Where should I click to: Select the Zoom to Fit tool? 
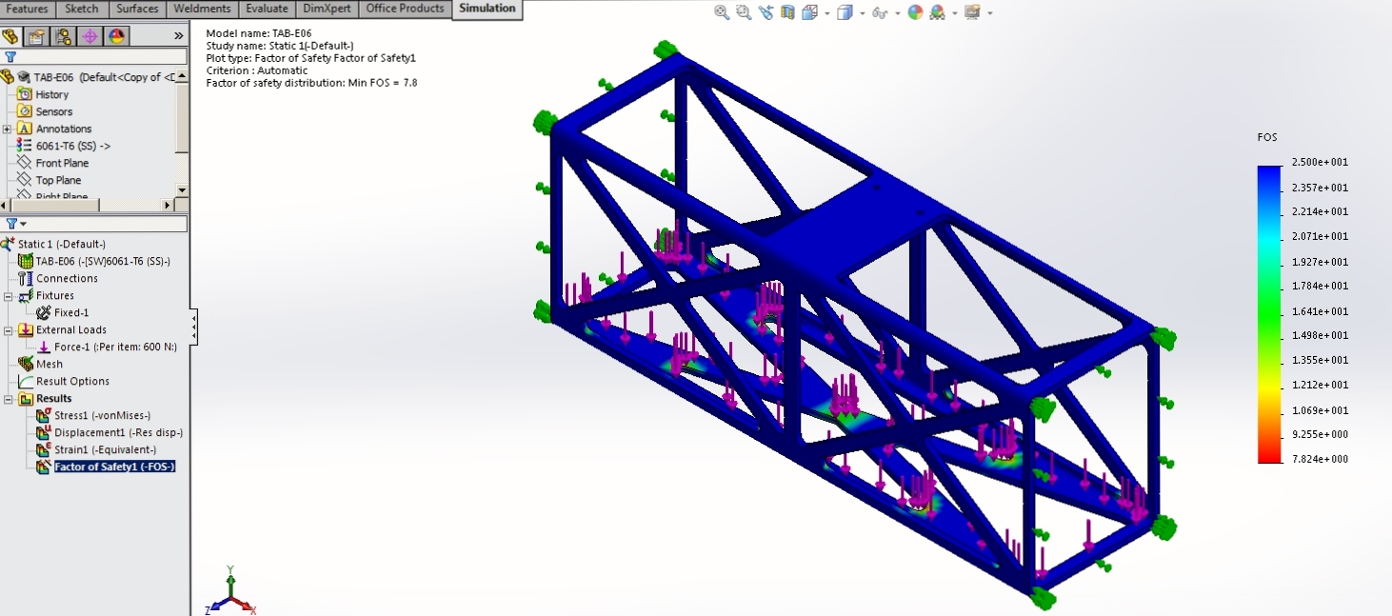point(721,12)
